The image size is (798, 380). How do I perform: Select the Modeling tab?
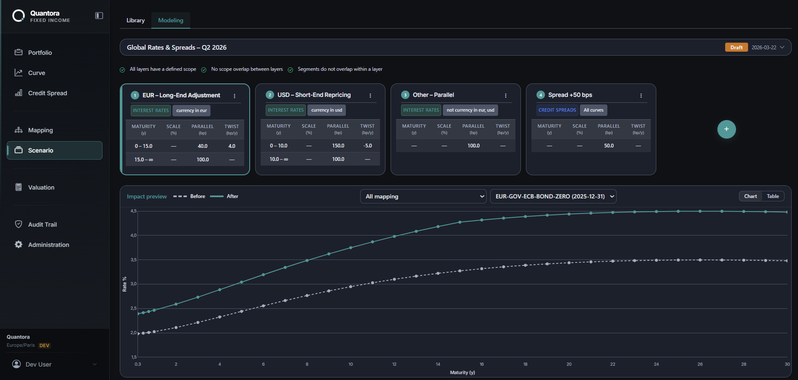(x=170, y=21)
